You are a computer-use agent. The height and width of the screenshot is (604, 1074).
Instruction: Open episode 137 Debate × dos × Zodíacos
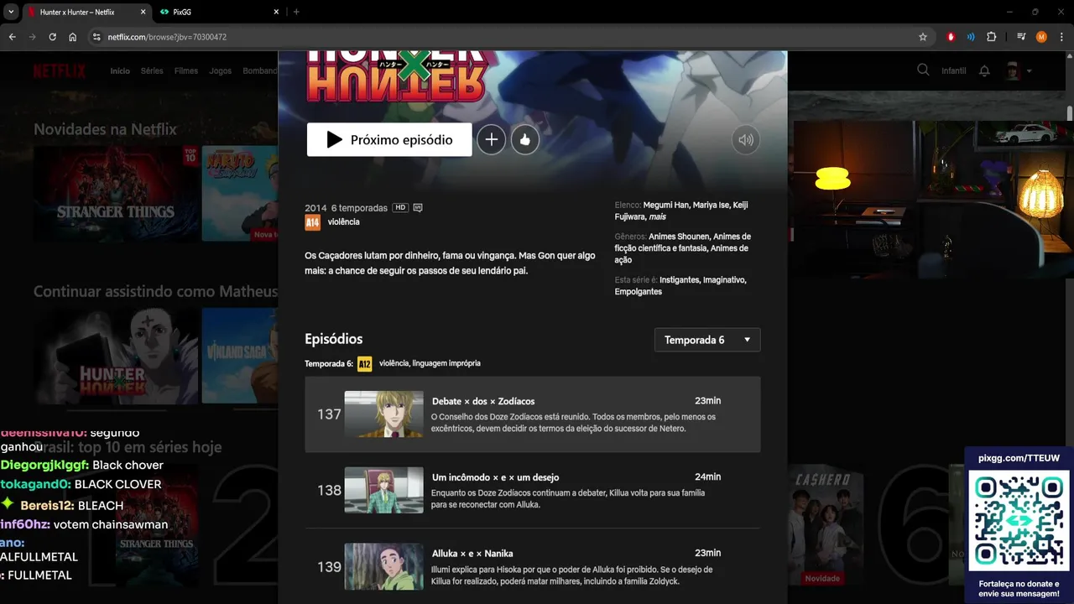[533, 414]
